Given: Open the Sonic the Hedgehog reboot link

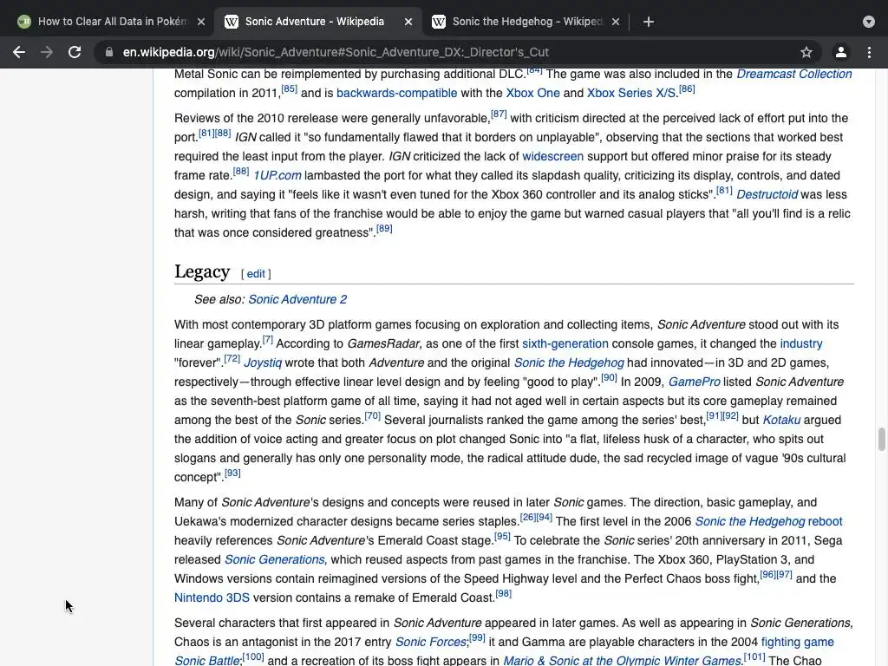Looking at the screenshot, I should point(768,521).
